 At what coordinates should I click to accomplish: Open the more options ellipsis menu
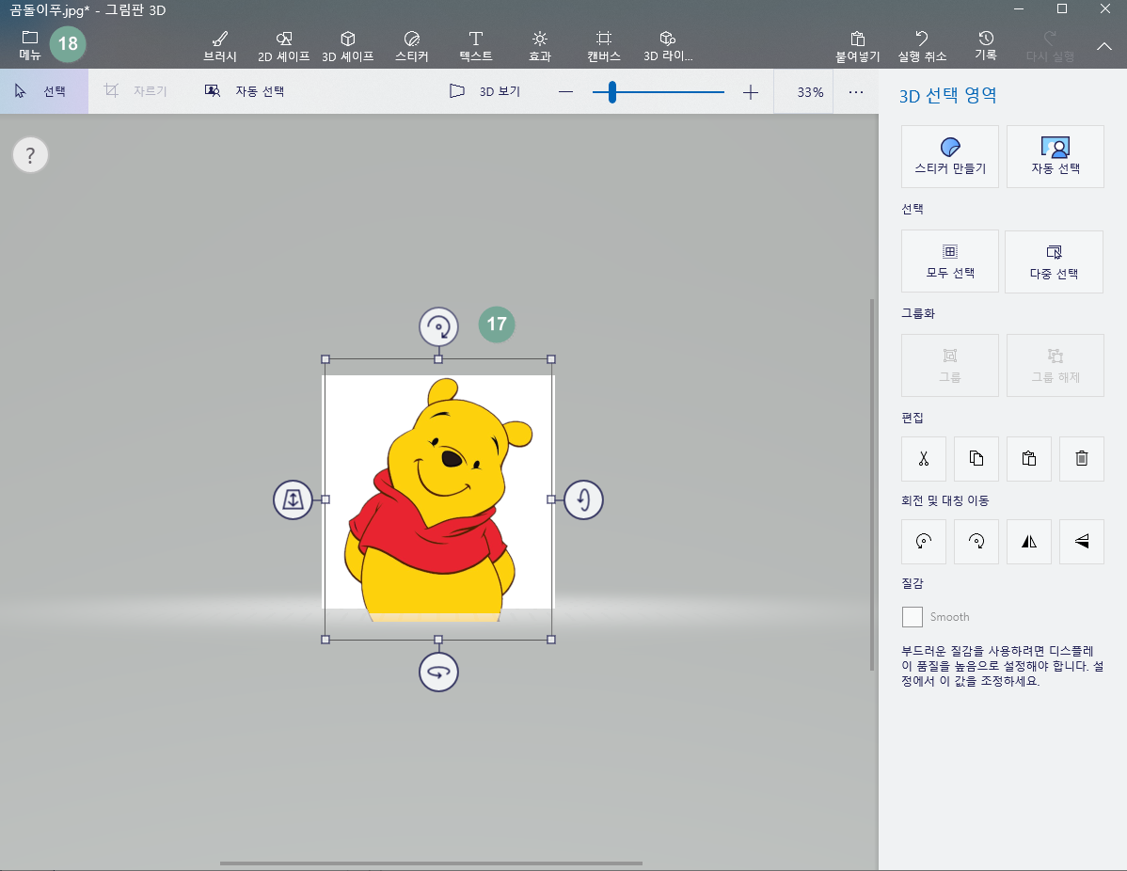pos(855,92)
